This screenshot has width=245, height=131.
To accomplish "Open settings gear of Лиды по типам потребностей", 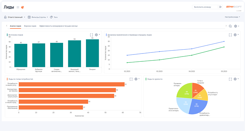I will [136, 79].
